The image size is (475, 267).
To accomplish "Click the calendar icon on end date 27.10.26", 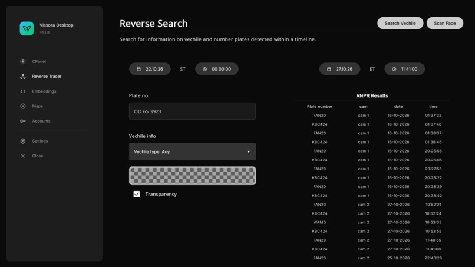I will (x=329, y=69).
